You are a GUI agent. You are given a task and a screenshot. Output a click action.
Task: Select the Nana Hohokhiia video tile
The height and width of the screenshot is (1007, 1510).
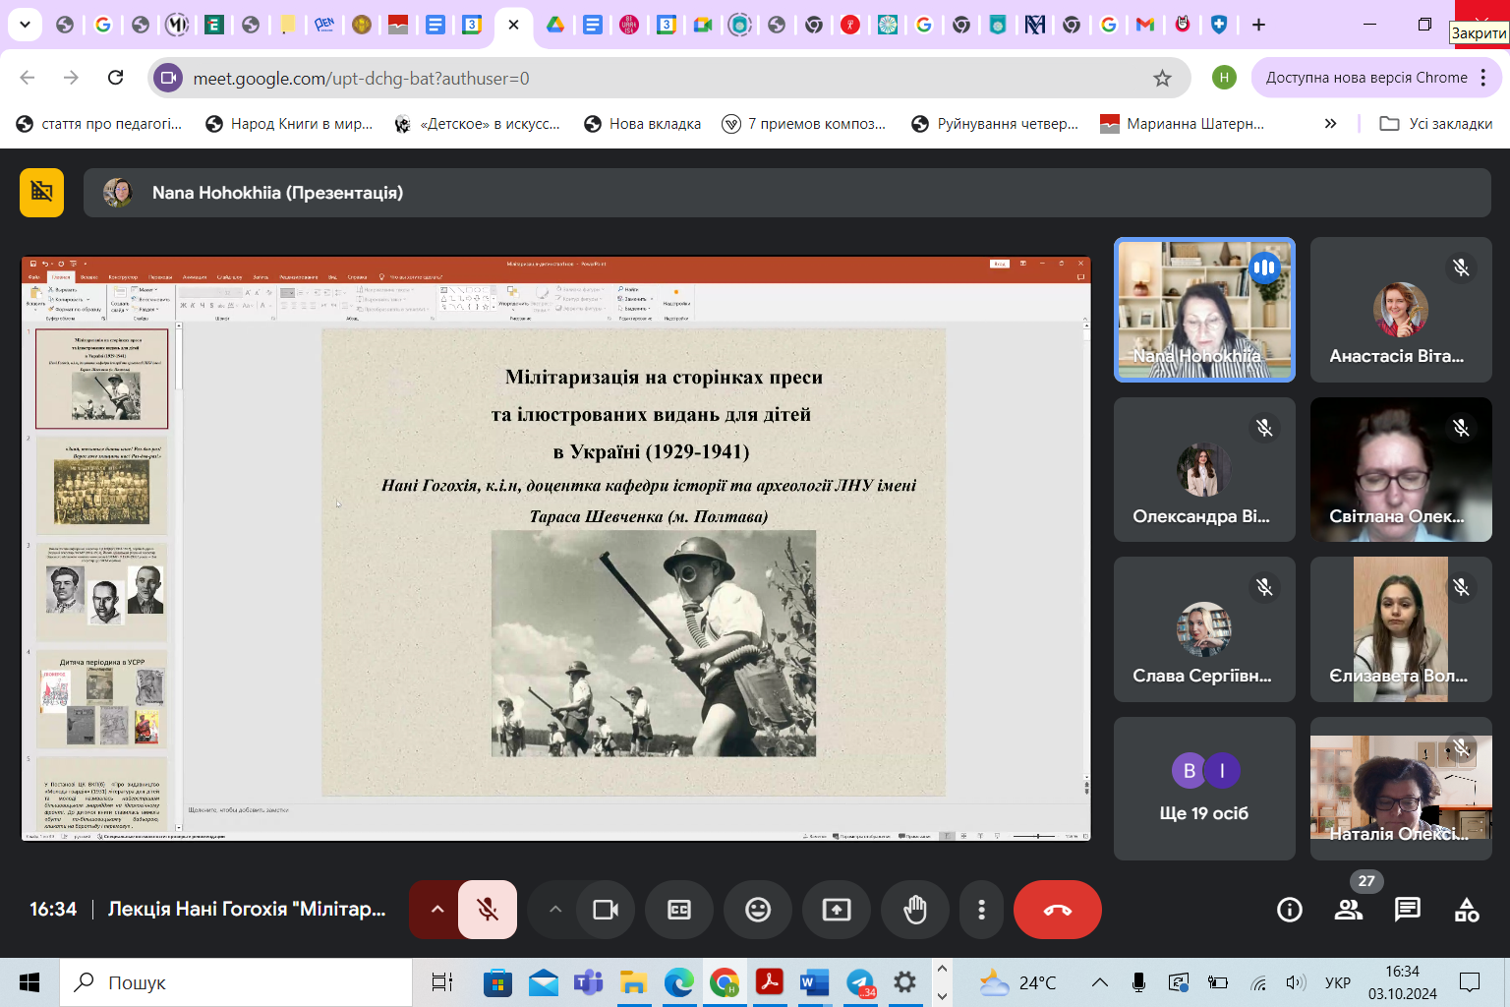[x=1203, y=310]
